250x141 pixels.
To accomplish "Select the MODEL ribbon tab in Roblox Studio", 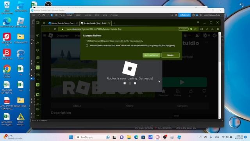I will click(x=79, y=15).
